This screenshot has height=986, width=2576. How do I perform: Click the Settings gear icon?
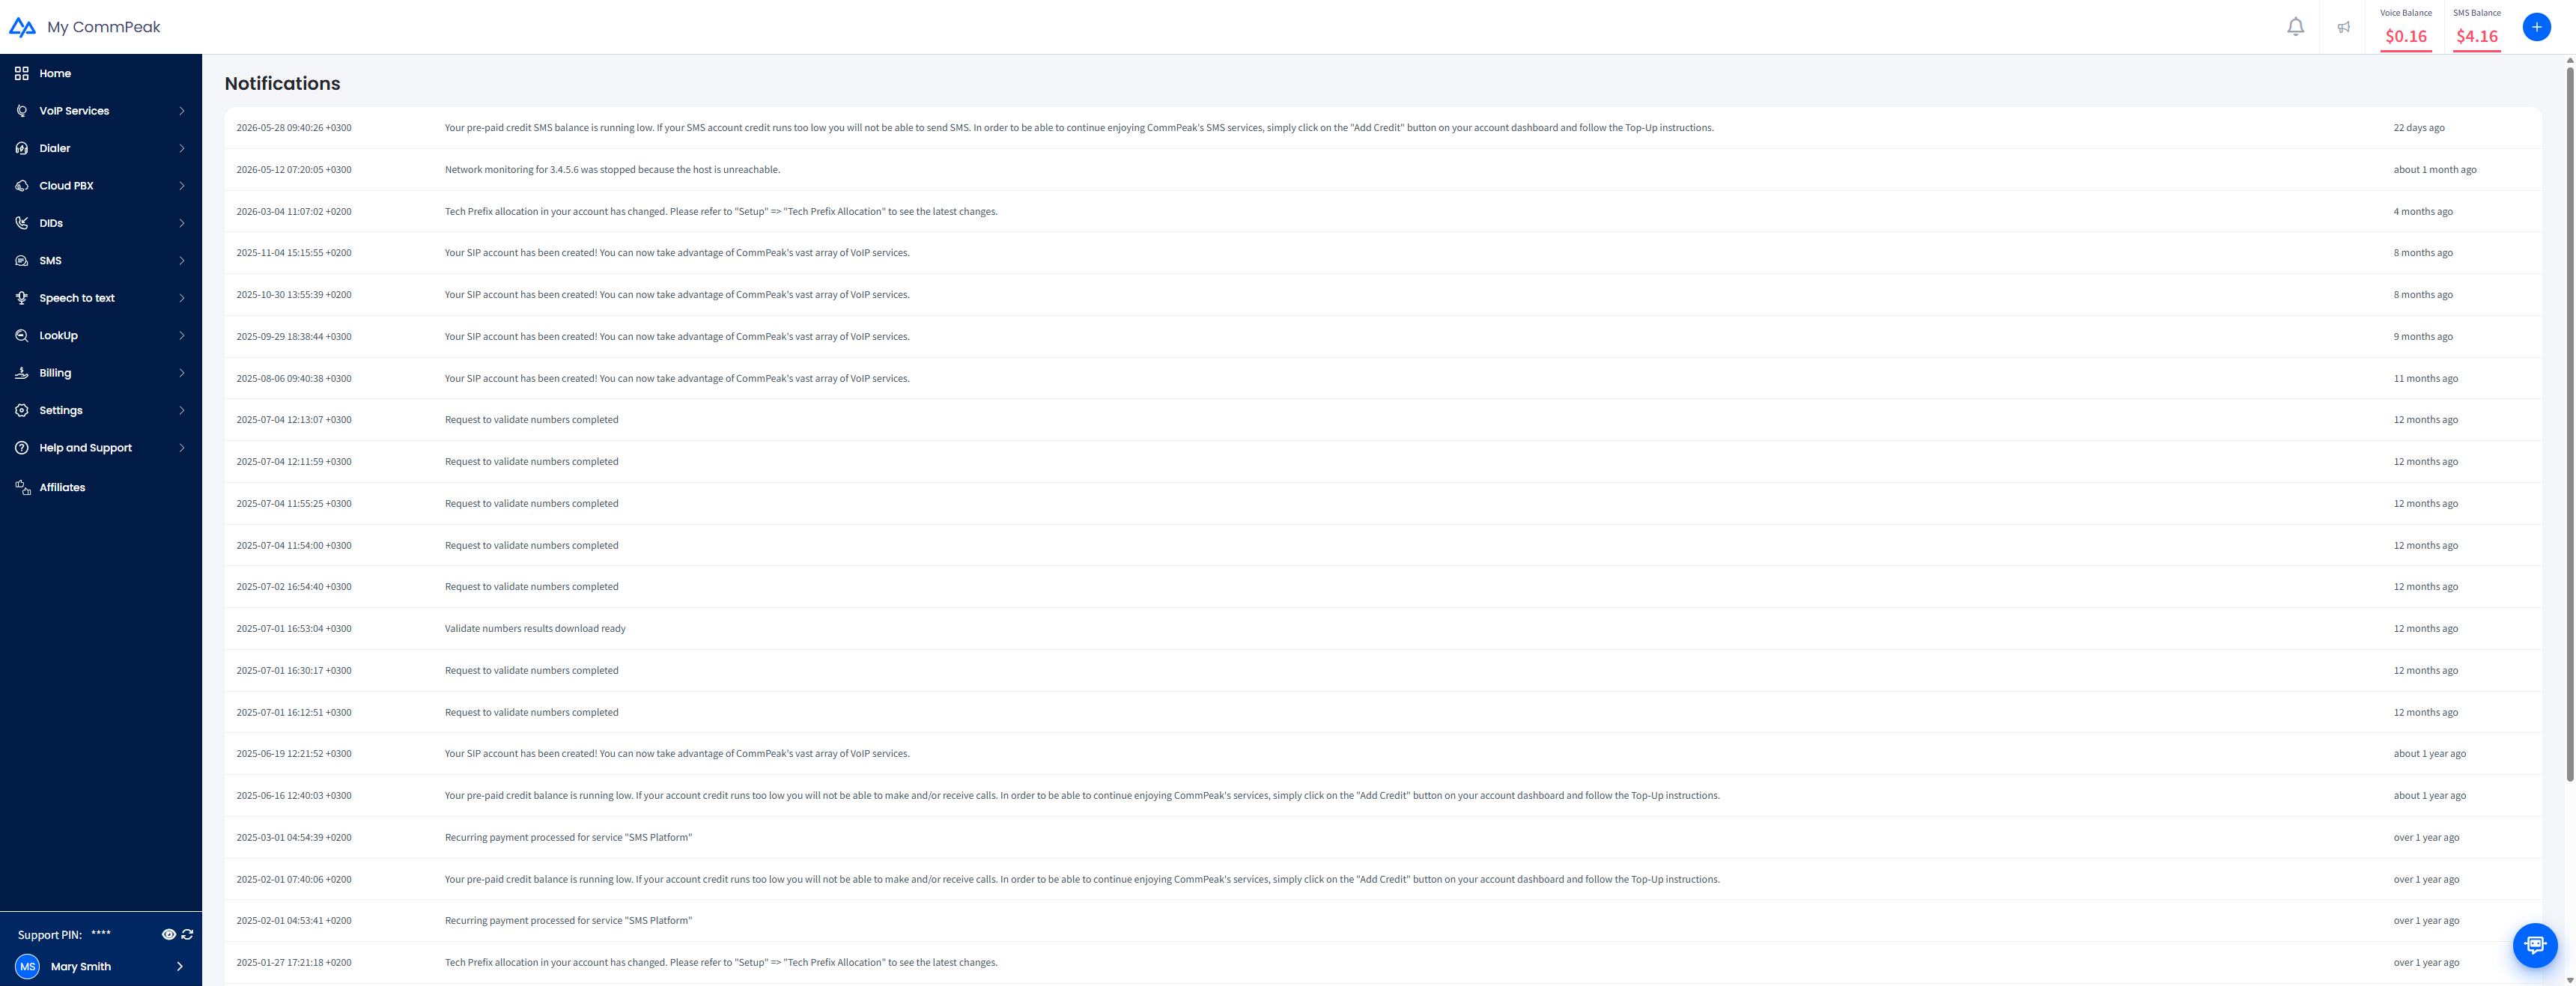[22, 411]
